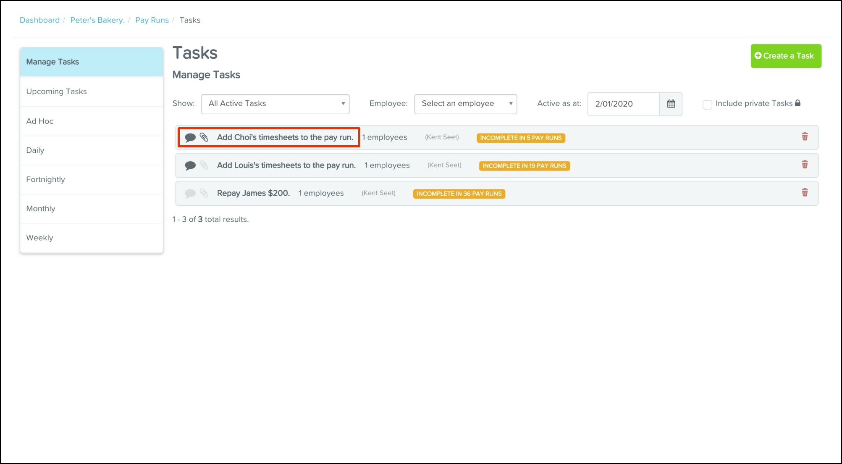Click paperclip icon on Repay James task
The image size is (842, 464).
[204, 193]
